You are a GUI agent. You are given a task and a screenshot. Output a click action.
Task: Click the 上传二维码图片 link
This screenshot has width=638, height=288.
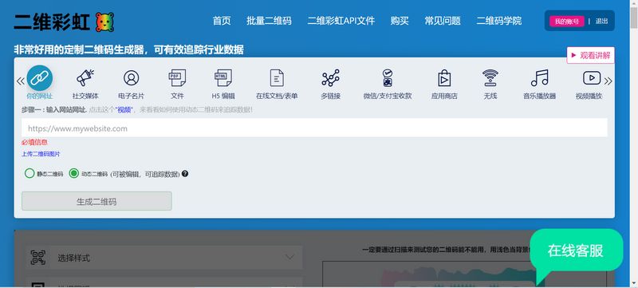coord(41,154)
